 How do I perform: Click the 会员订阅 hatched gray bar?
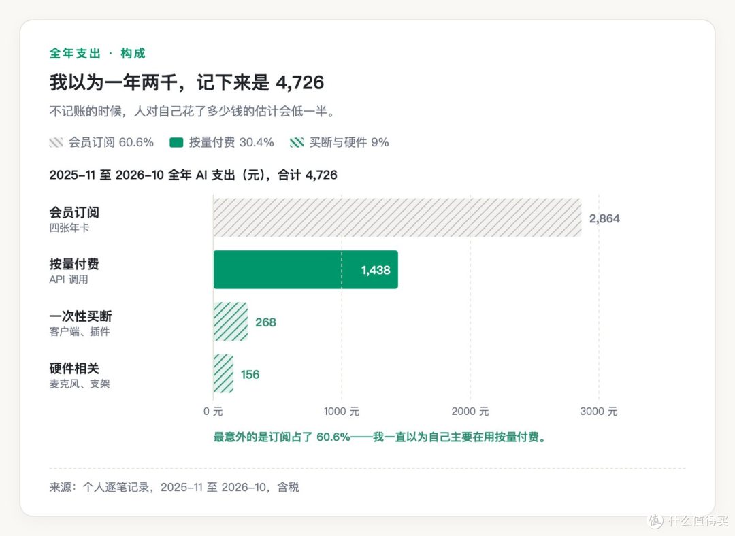[397, 218]
